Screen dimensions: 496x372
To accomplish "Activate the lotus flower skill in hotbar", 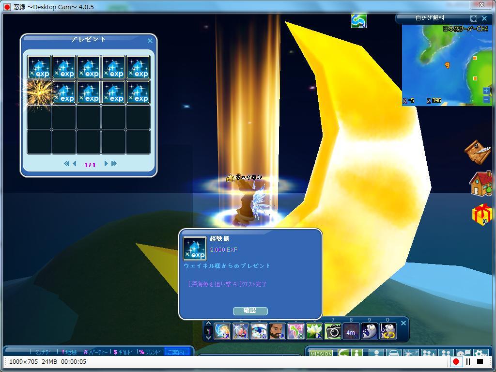I will [314, 331].
